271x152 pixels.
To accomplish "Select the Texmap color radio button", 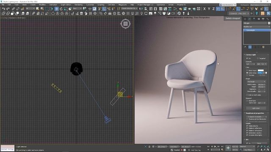I will pos(247,75).
